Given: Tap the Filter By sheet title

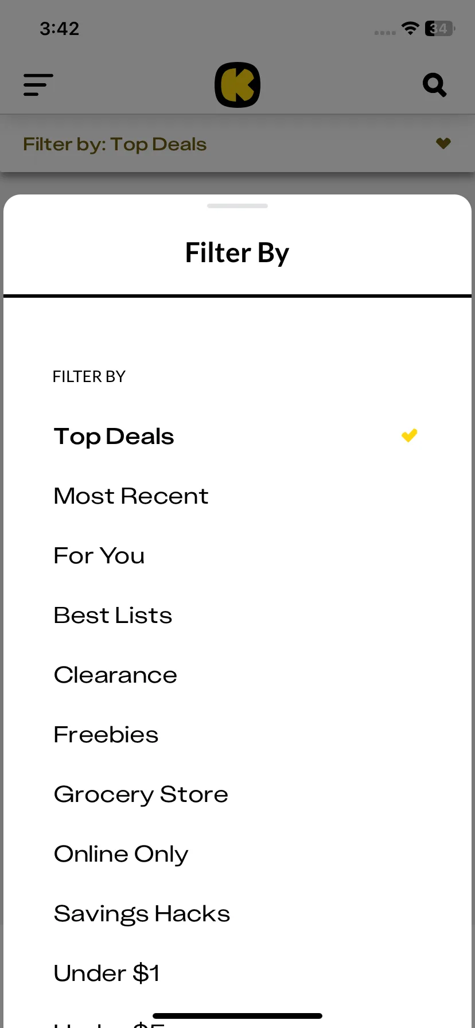Looking at the screenshot, I should 237,253.
